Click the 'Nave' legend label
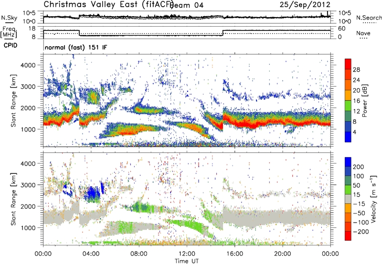The image size is (382, 264). [x=363, y=33]
